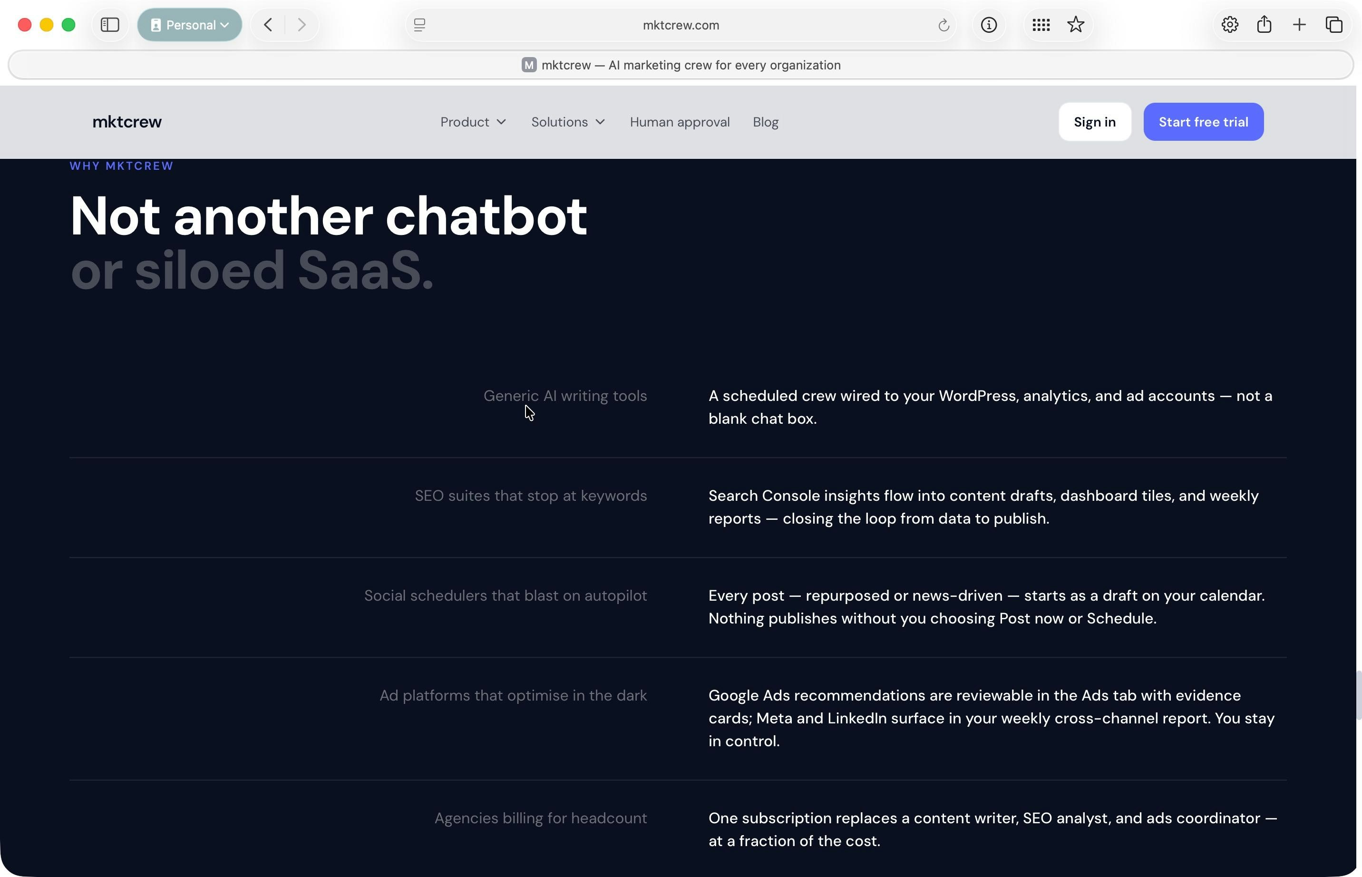Click the tab favicon M icon
The width and height of the screenshot is (1362, 877).
529,65
